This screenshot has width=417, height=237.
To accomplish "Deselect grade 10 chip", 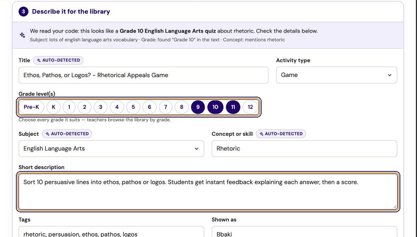I will point(215,107).
